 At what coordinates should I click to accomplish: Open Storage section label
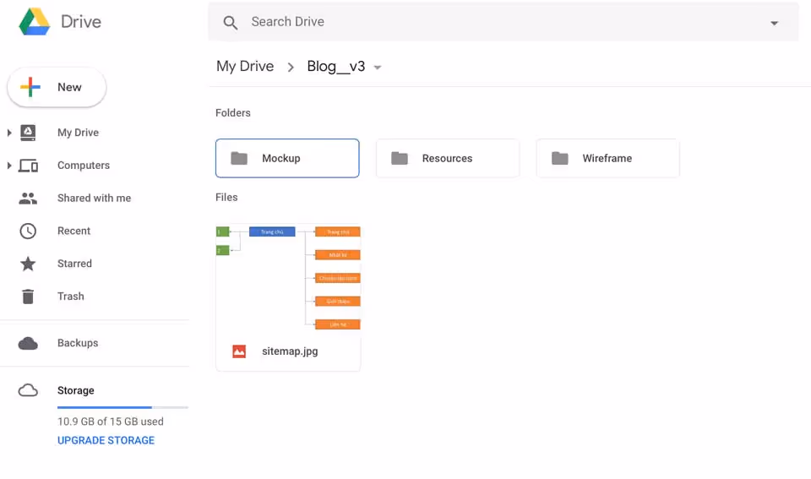[75, 390]
